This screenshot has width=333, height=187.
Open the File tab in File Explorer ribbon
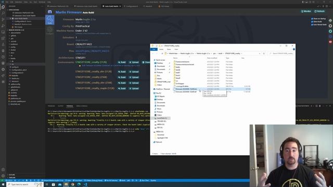point(154,49)
